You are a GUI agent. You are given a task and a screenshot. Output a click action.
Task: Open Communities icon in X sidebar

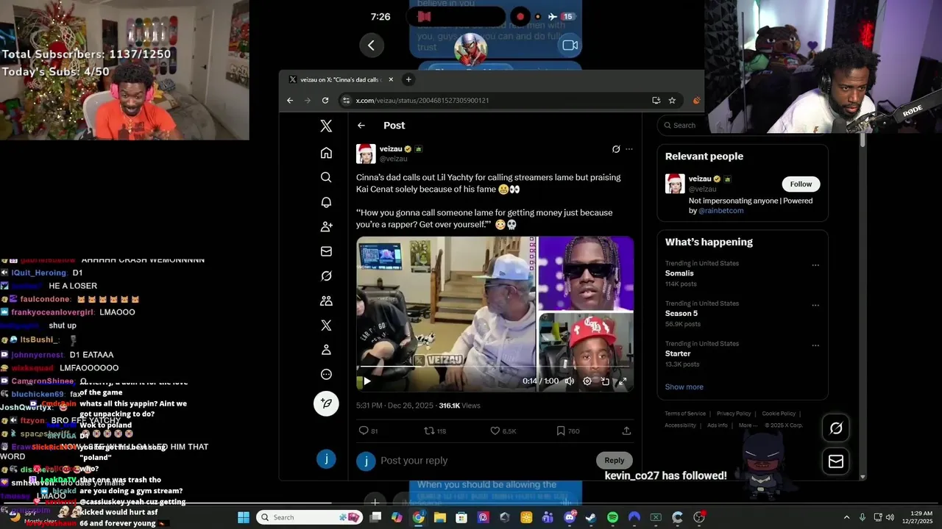326,301
